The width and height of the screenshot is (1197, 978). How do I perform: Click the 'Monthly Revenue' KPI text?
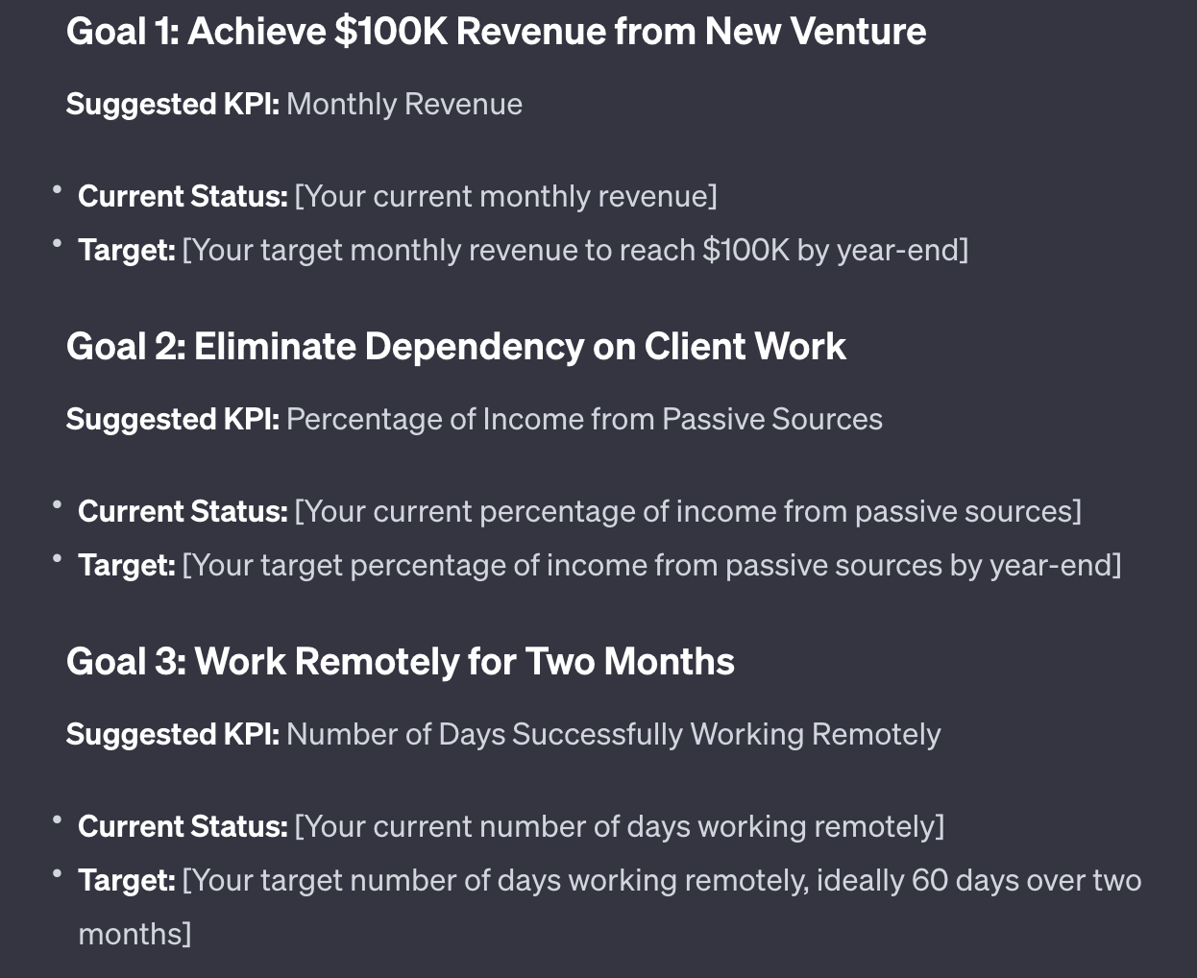404,104
